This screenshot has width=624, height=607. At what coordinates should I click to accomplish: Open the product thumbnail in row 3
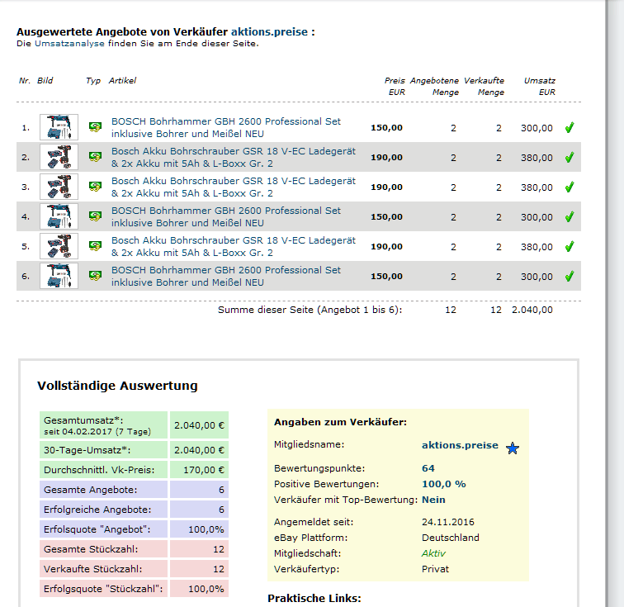pyautogui.click(x=59, y=187)
